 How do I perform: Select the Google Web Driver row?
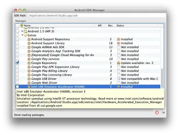pos(88,83)
